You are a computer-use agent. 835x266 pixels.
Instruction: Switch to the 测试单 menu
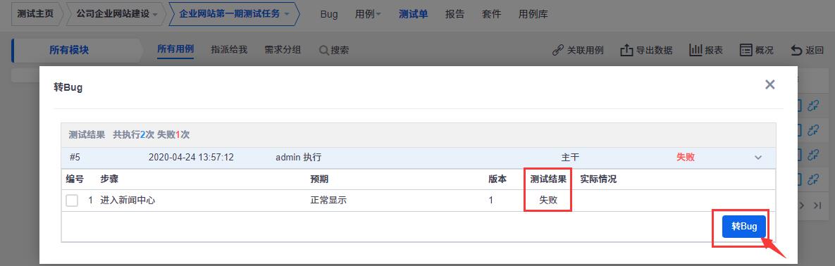[413, 14]
